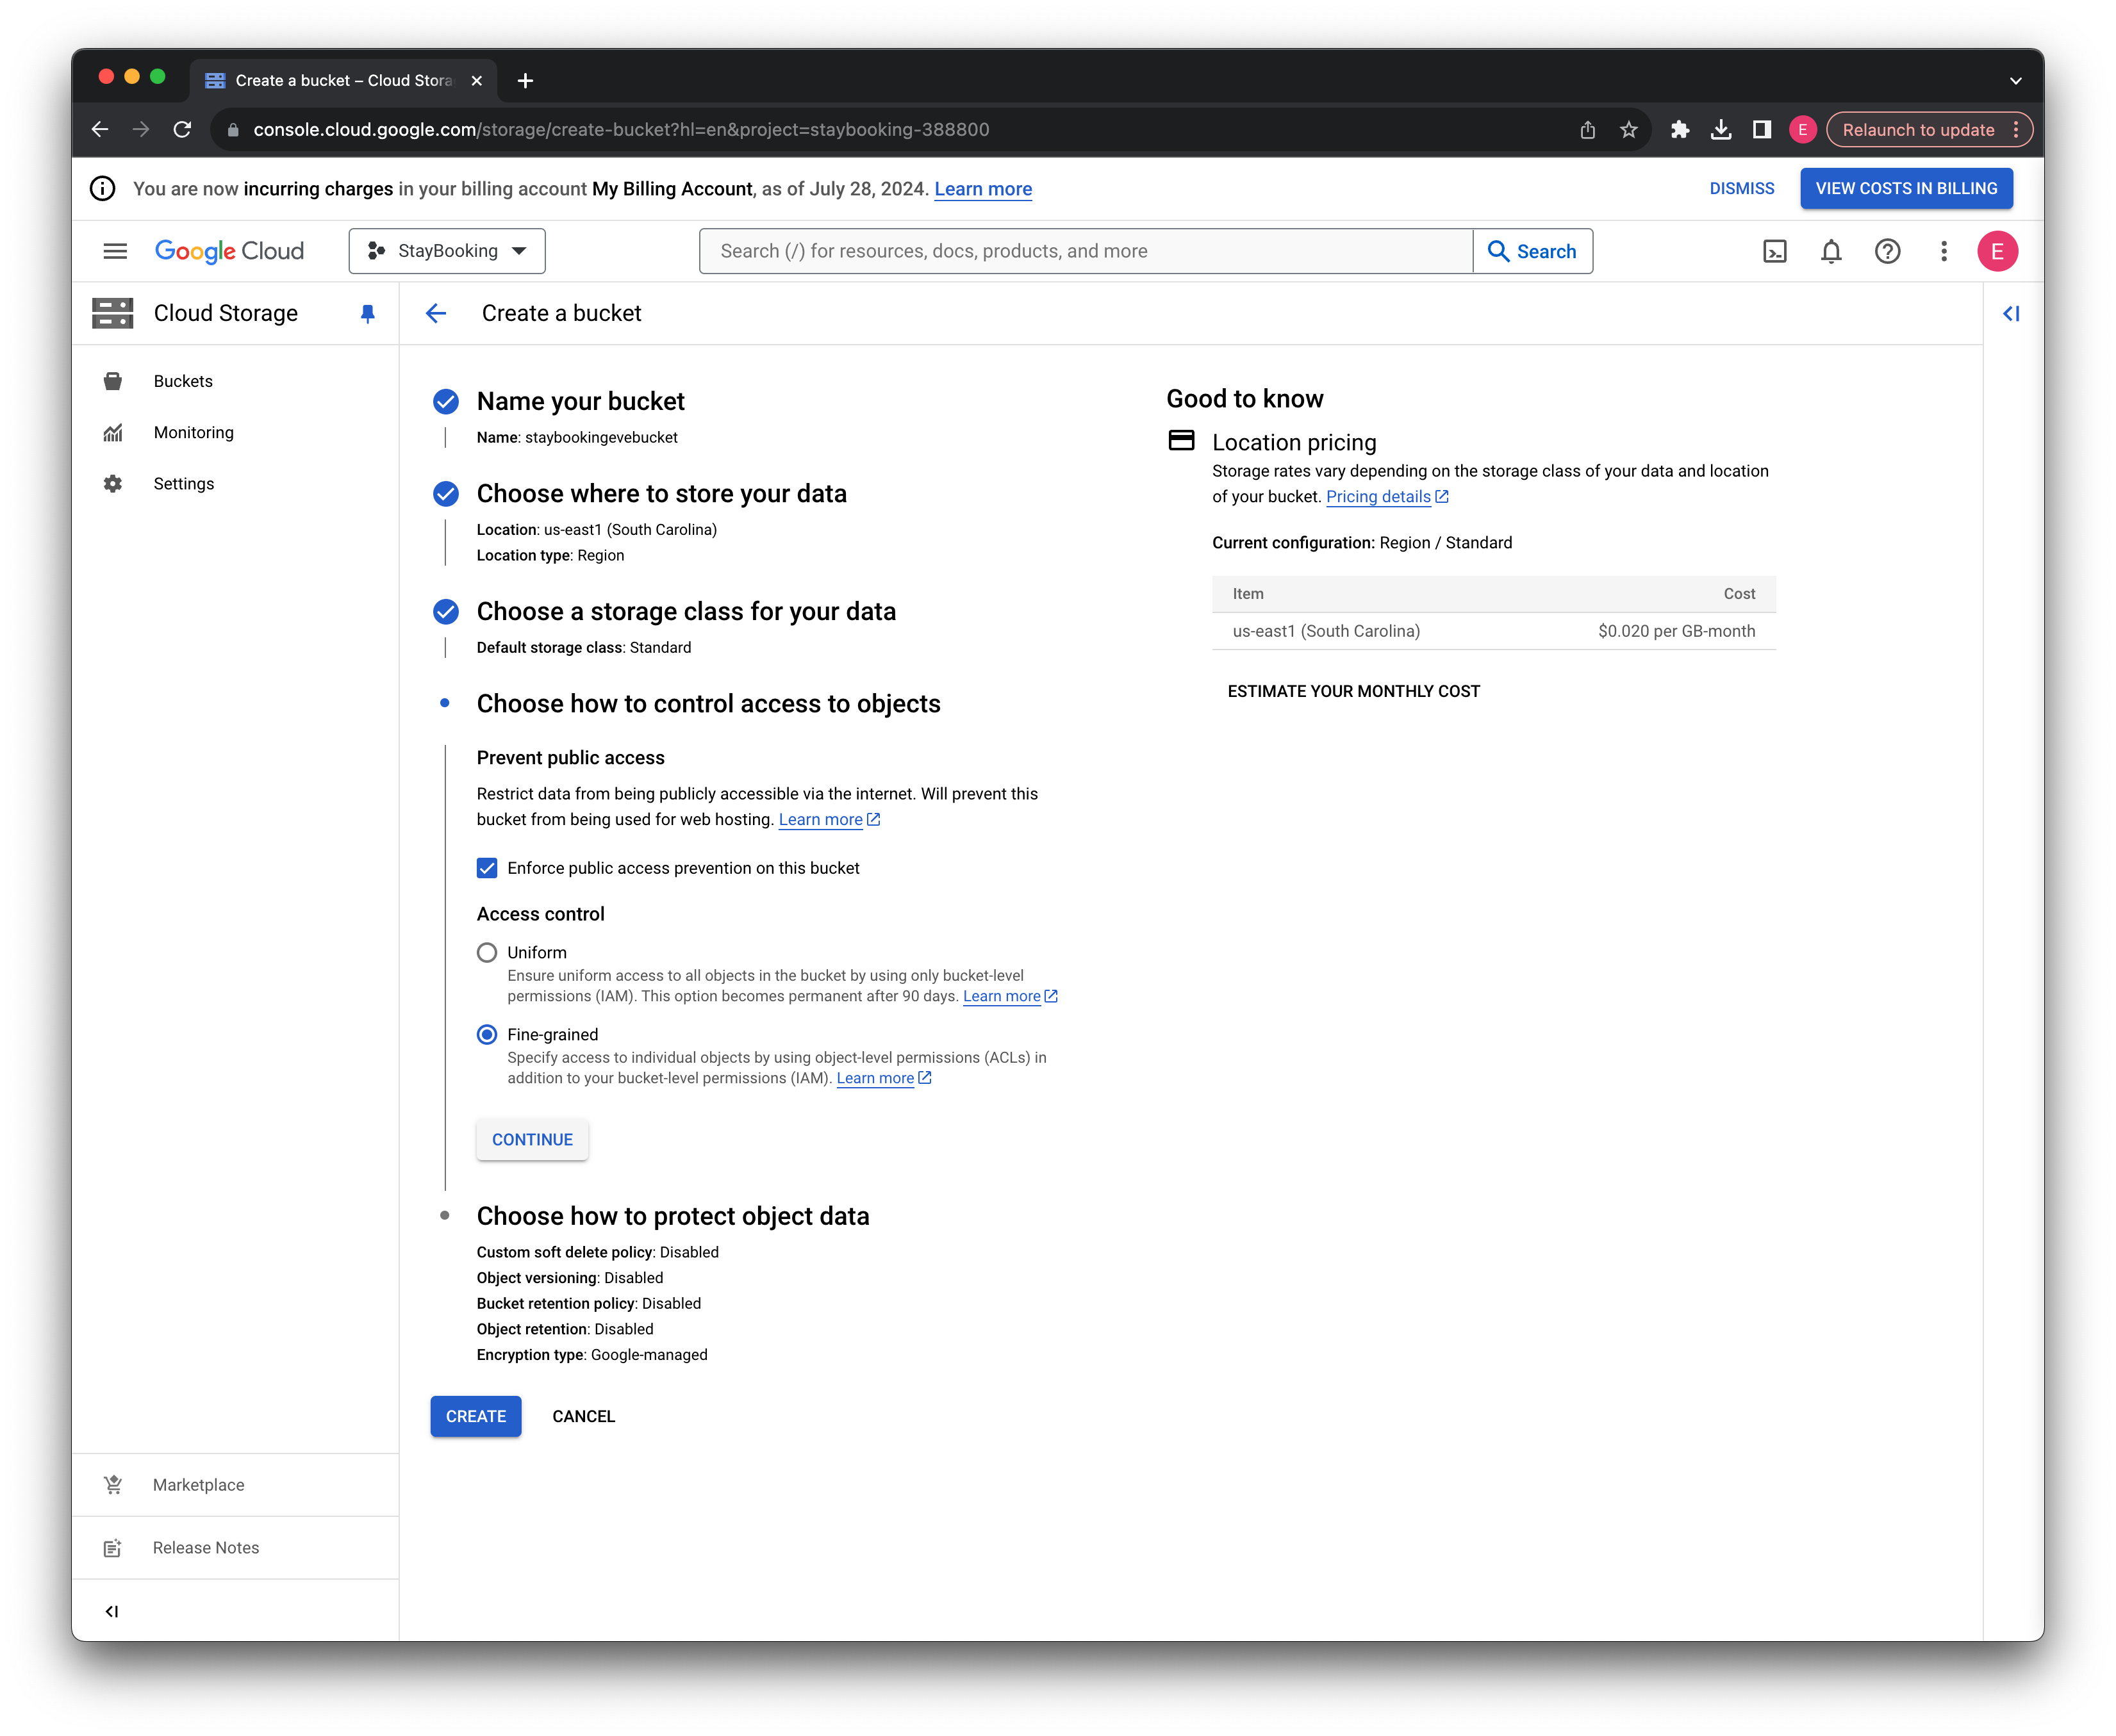Unpin Cloud Storage with pin icon
The image size is (2116, 1736).
tap(367, 314)
